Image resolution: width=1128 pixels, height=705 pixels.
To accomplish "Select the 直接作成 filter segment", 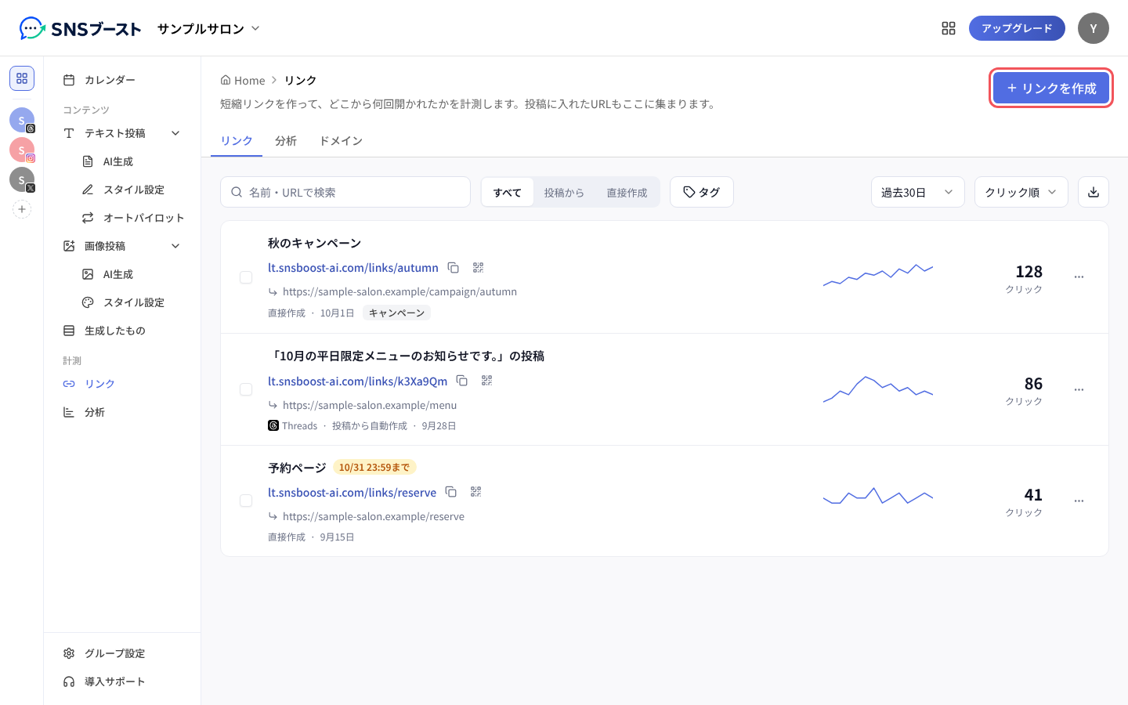I will coord(627,192).
